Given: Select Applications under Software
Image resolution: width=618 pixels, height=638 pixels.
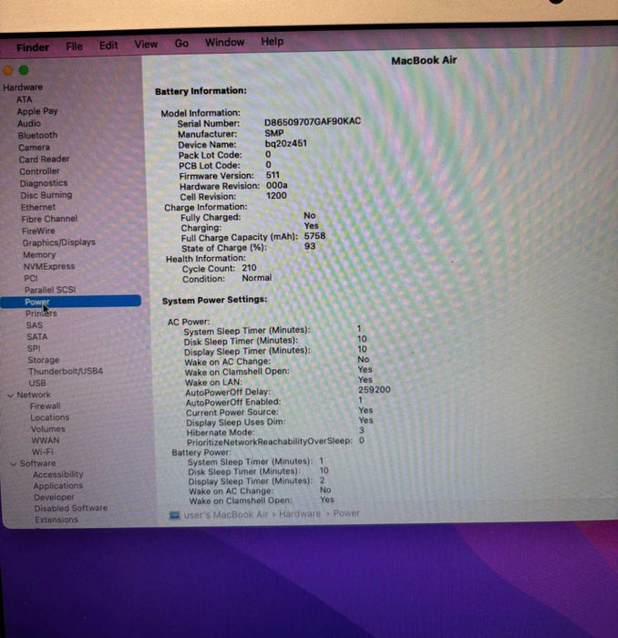Looking at the screenshot, I should (x=58, y=486).
